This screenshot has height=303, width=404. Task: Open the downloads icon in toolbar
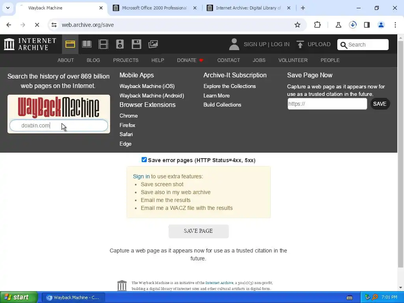pyautogui.click(x=353, y=25)
